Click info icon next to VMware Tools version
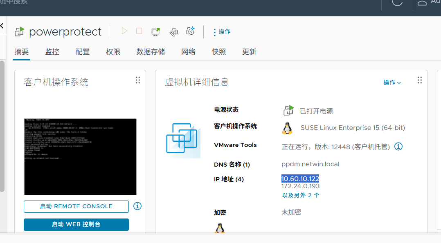Screen dimensions: 441x243 [398, 146]
